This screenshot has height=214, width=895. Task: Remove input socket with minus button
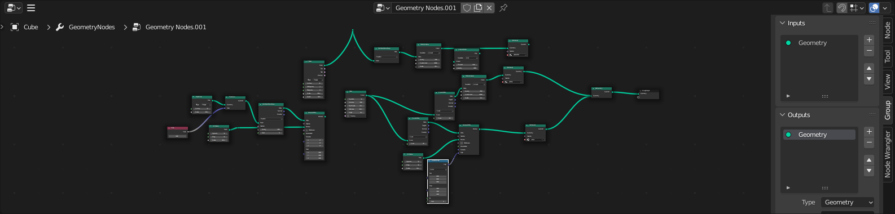pos(869,51)
